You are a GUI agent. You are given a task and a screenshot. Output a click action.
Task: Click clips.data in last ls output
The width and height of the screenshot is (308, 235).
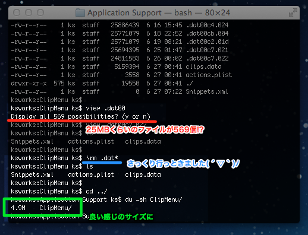(x=143, y=174)
